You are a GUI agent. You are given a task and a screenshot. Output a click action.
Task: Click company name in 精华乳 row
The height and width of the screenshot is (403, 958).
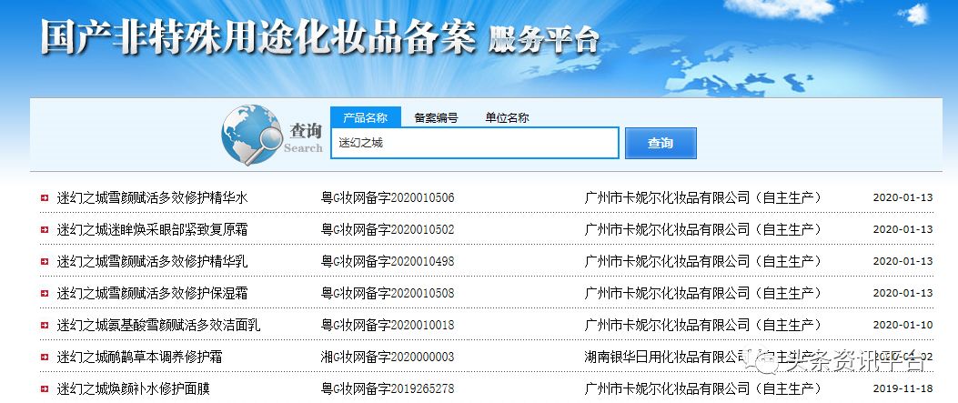coord(703,261)
